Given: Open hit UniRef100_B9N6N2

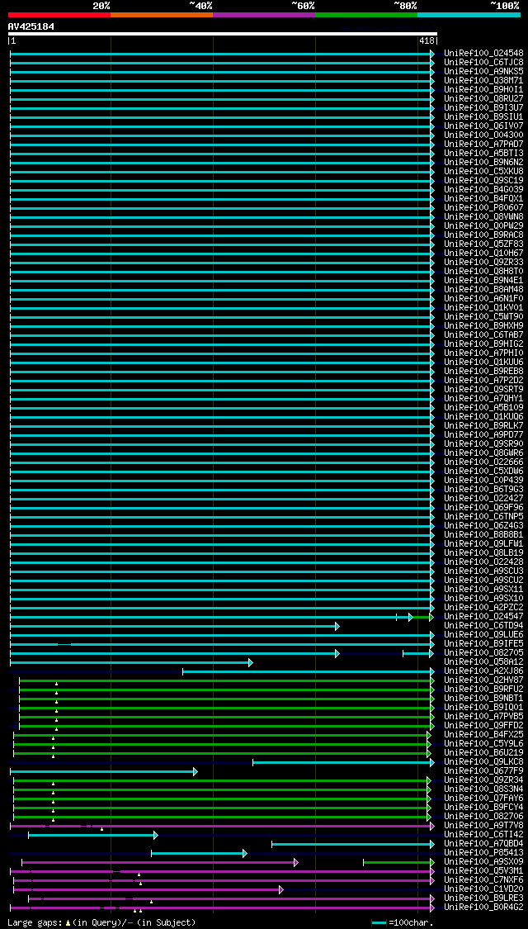Looking at the screenshot, I should tap(483, 163).
